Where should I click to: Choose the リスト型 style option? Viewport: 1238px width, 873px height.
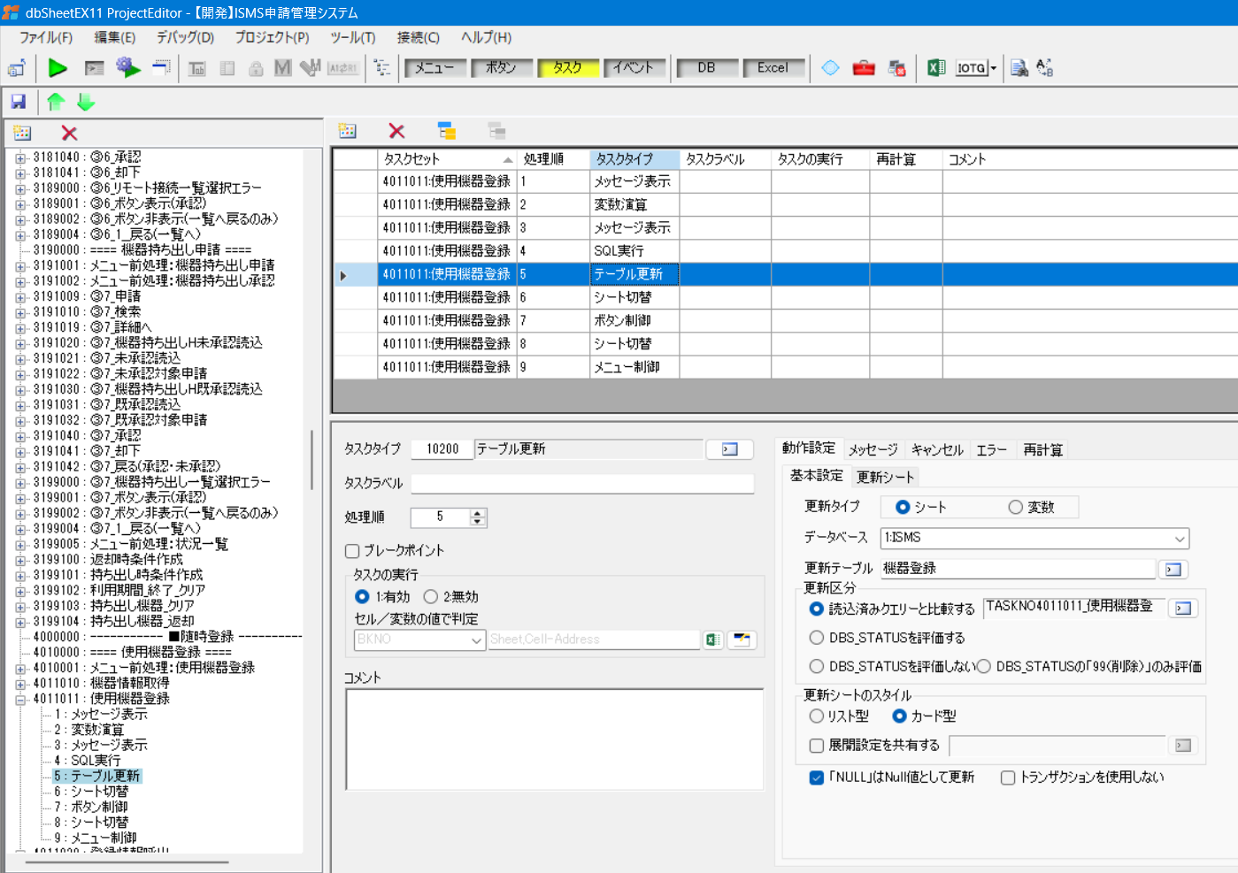(817, 716)
